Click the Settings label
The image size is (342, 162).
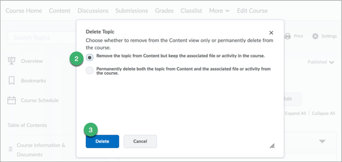pyautogui.click(x=329, y=36)
